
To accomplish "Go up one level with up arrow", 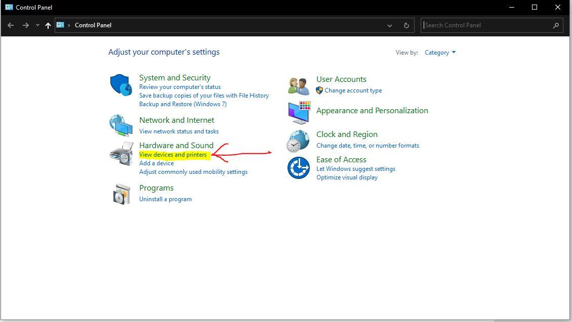I will coord(48,25).
